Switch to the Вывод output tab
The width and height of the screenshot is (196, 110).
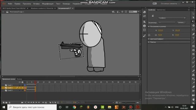[x=19, y=79]
